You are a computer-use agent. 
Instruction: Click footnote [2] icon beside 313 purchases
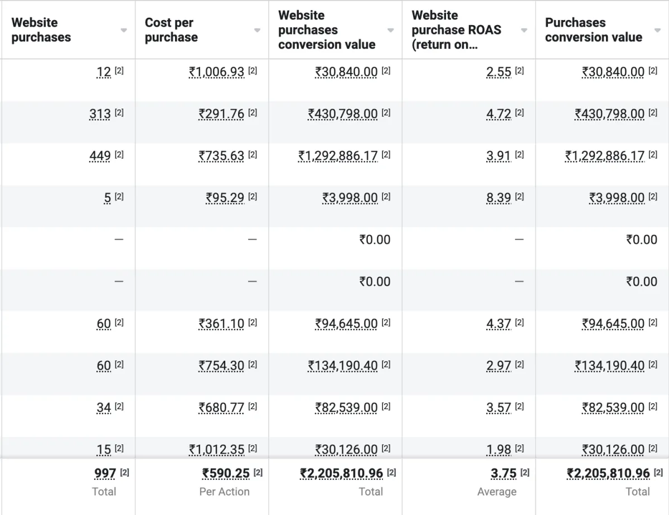[119, 113]
